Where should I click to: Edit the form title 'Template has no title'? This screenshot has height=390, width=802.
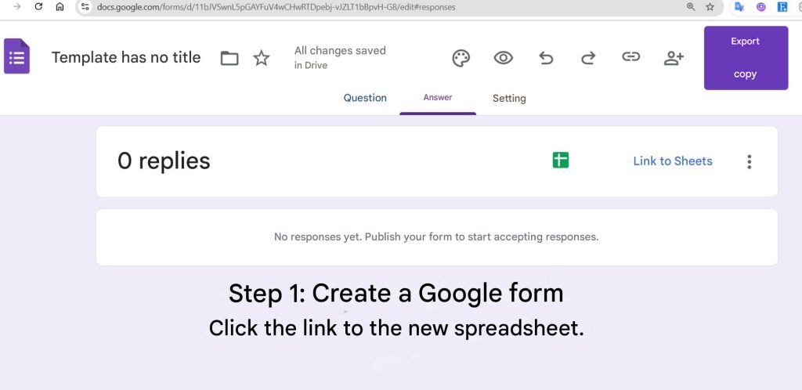(126, 57)
